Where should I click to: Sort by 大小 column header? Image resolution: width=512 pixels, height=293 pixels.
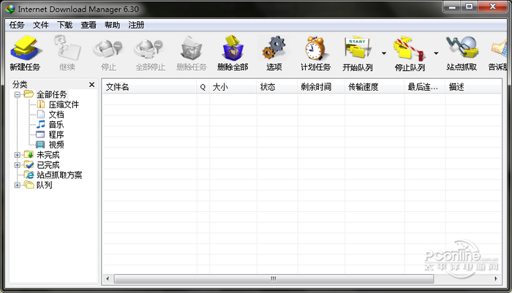point(233,87)
